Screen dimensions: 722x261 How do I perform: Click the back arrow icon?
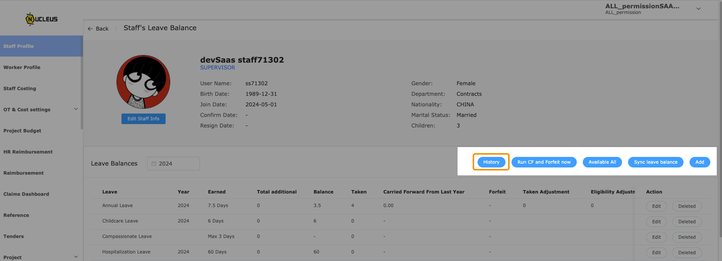point(90,29)
